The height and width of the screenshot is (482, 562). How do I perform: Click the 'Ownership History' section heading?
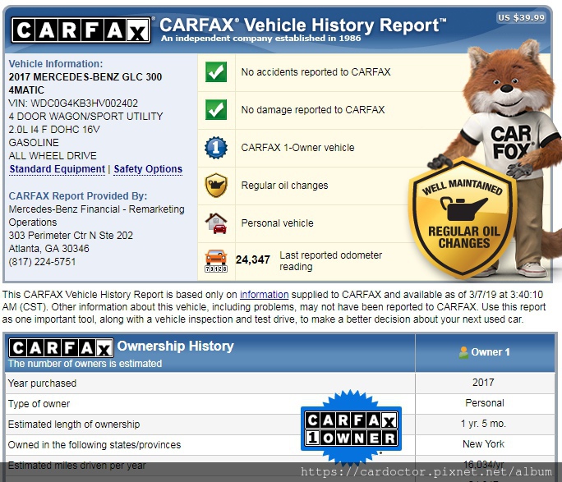(176, 346)
